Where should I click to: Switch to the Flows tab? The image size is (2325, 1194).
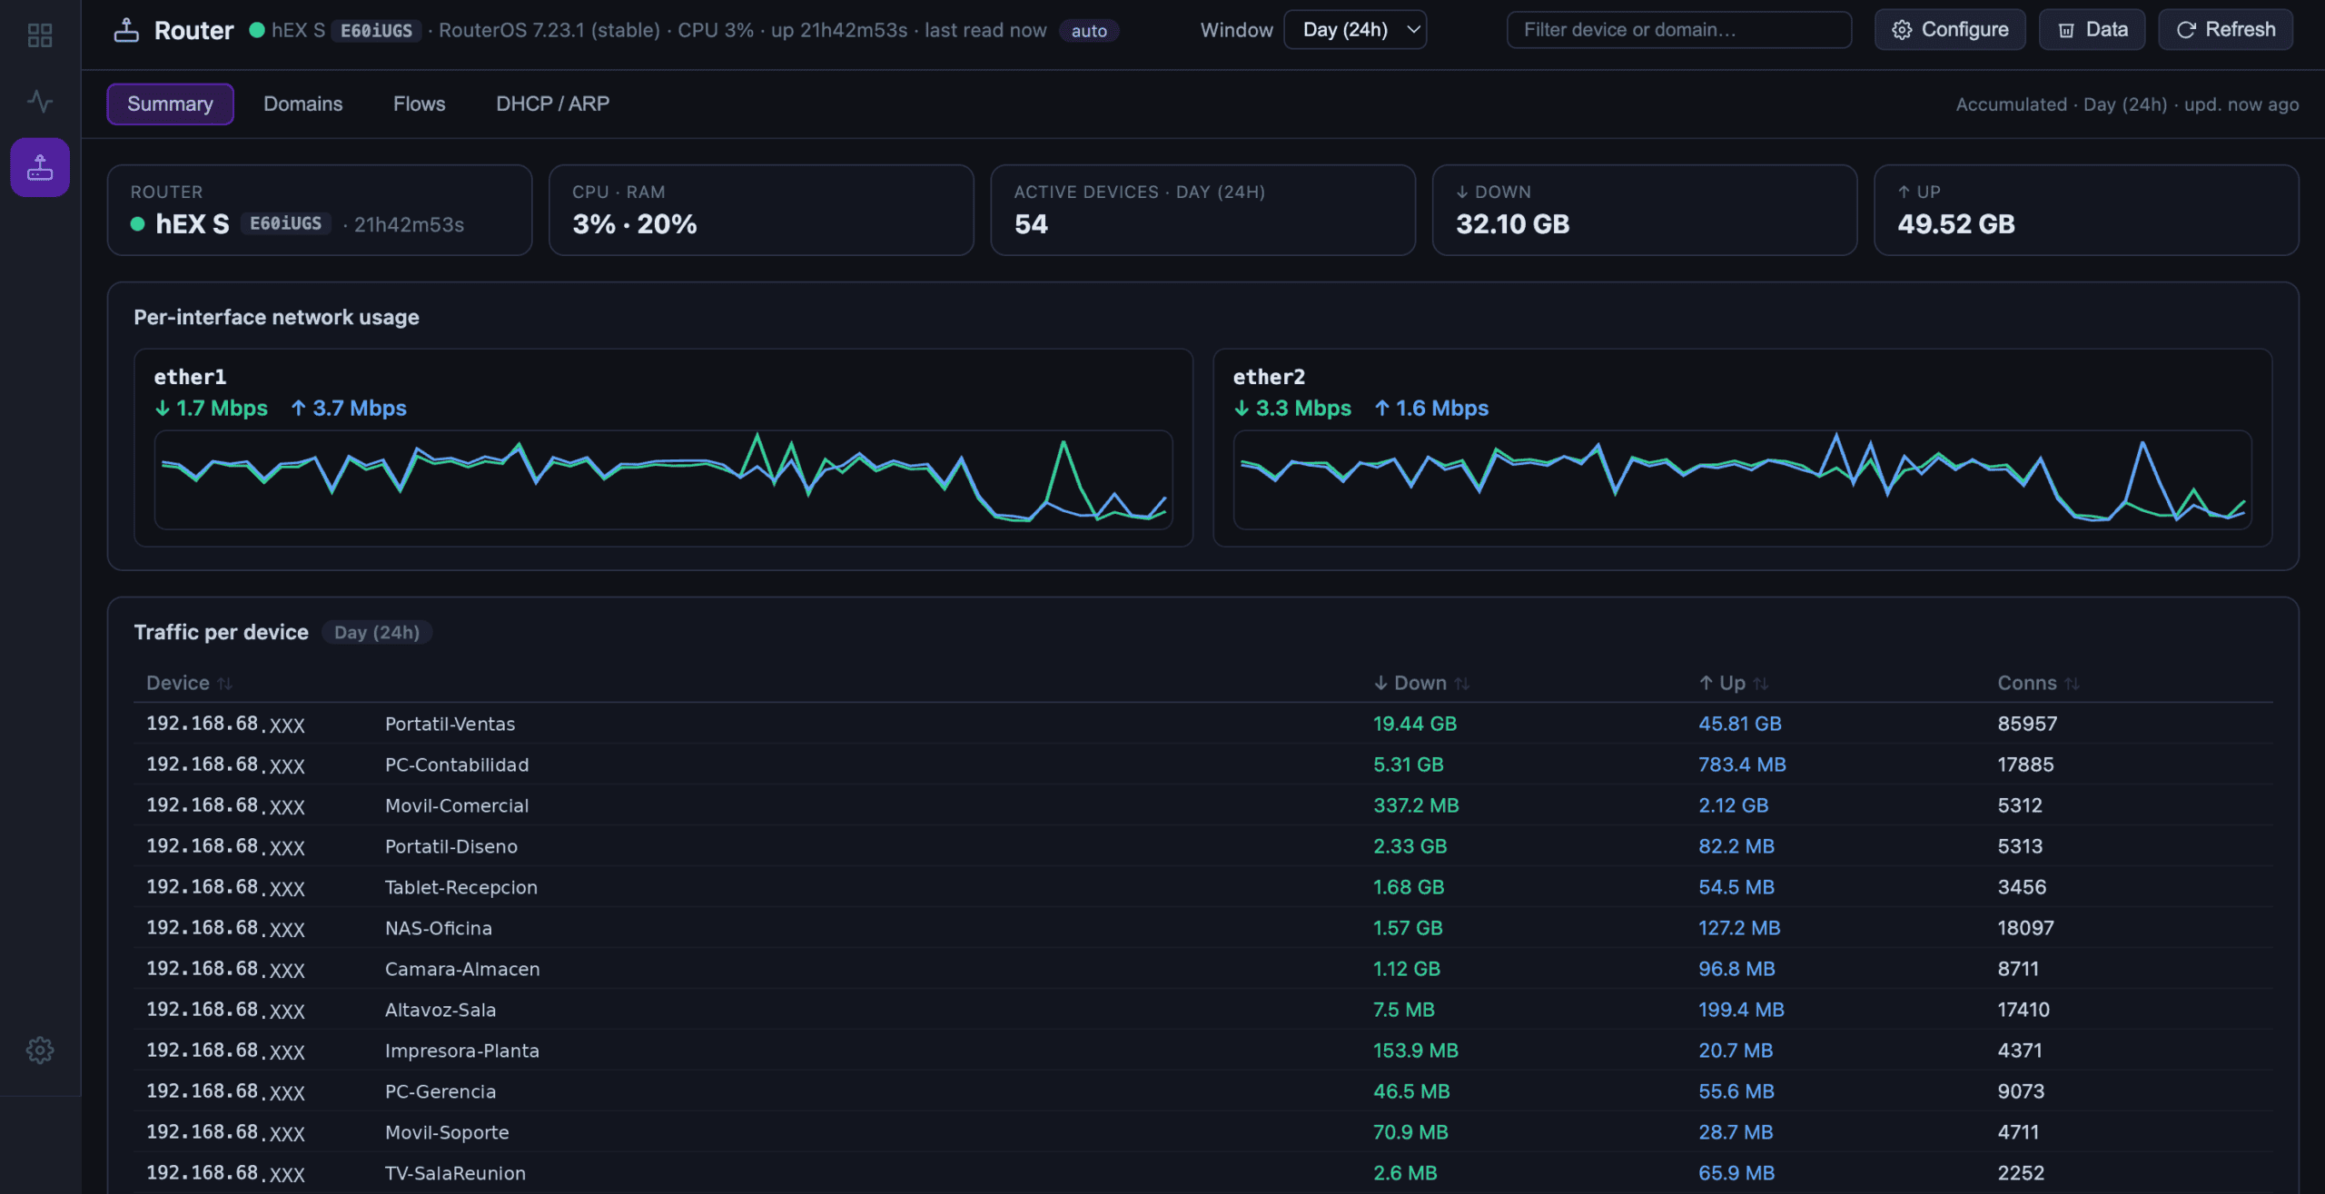coord(419,104)
